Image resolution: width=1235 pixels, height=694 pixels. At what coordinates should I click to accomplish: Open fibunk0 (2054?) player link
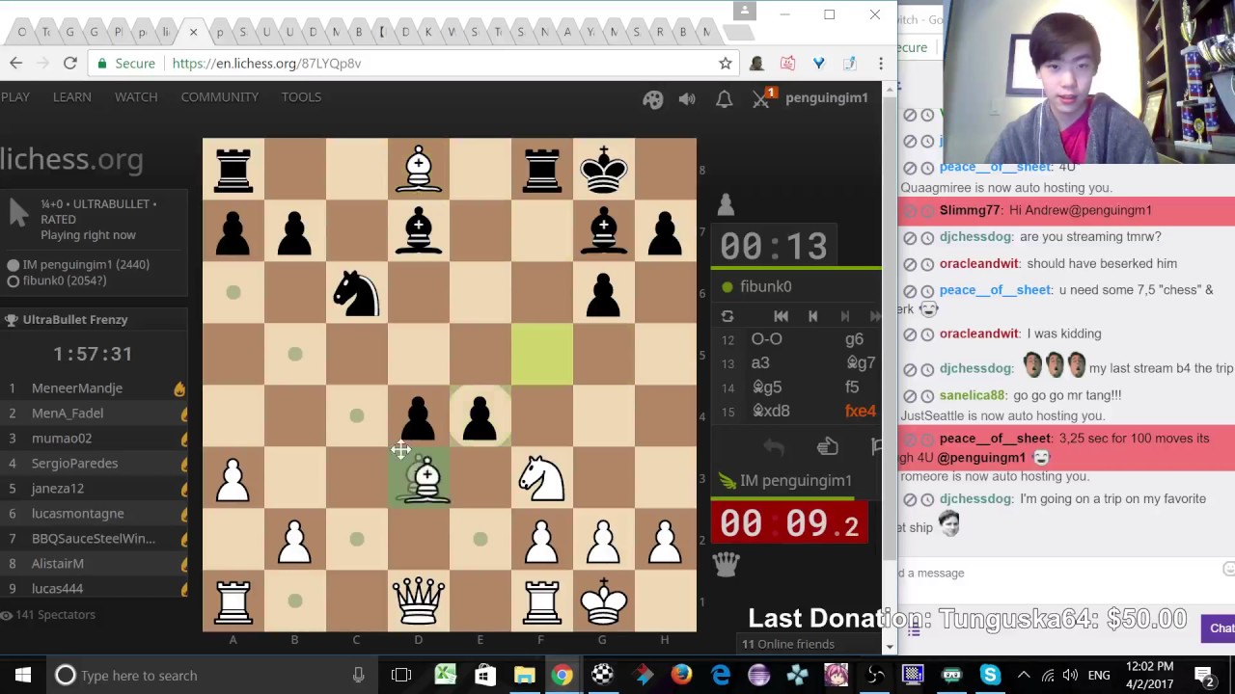coord(65,280)
